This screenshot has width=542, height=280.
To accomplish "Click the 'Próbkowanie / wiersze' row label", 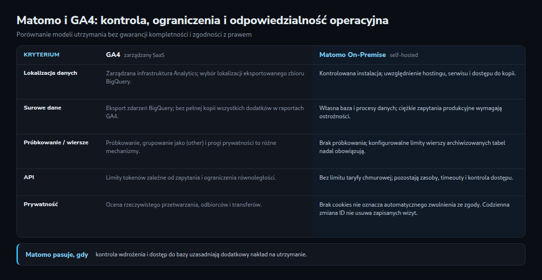I will point(56,142).
